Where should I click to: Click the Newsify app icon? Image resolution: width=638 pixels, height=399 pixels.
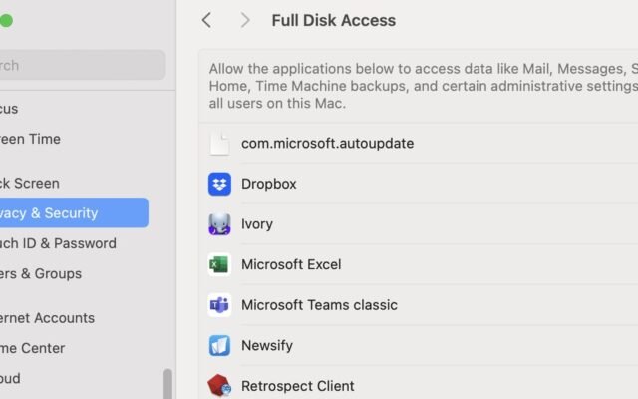(219, 345)
